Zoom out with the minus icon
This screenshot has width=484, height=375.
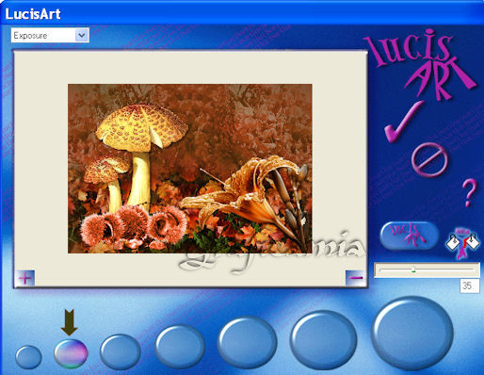[356, 278]
